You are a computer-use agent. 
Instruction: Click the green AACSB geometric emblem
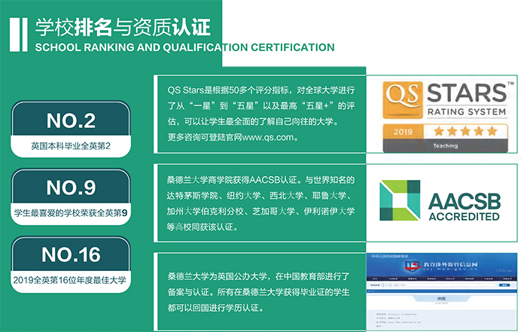[x=400, y=200]
